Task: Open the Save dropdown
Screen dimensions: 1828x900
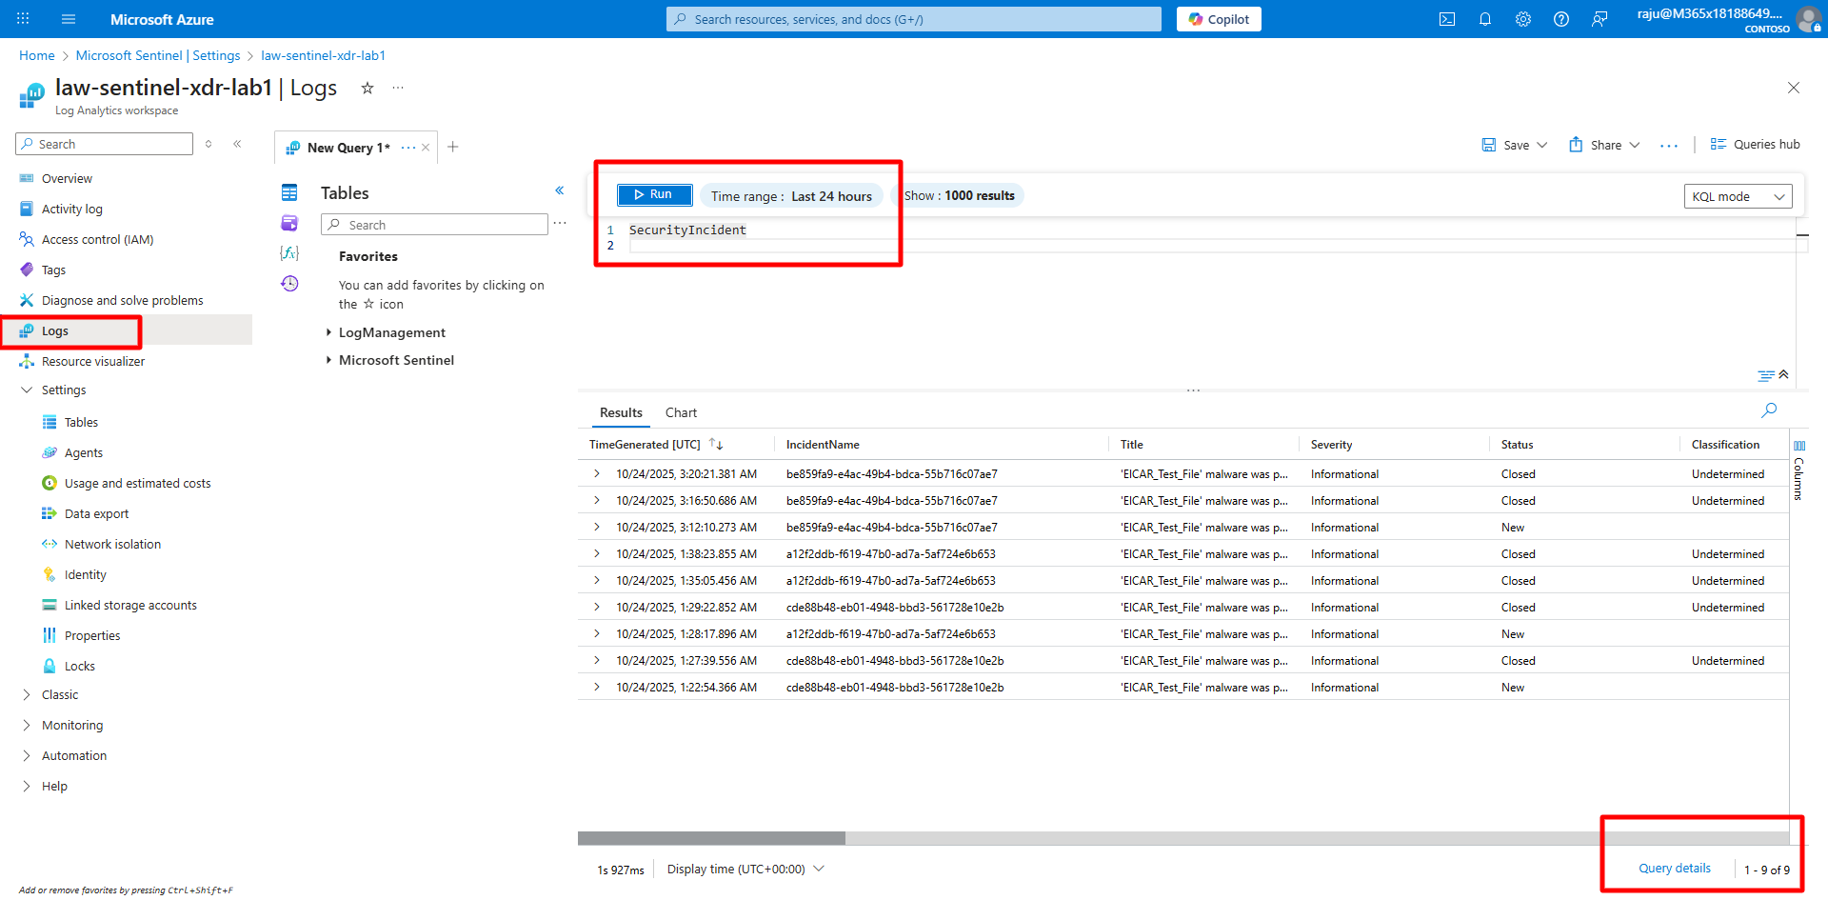Action: pyautogui.click(x=1515, y=145)
